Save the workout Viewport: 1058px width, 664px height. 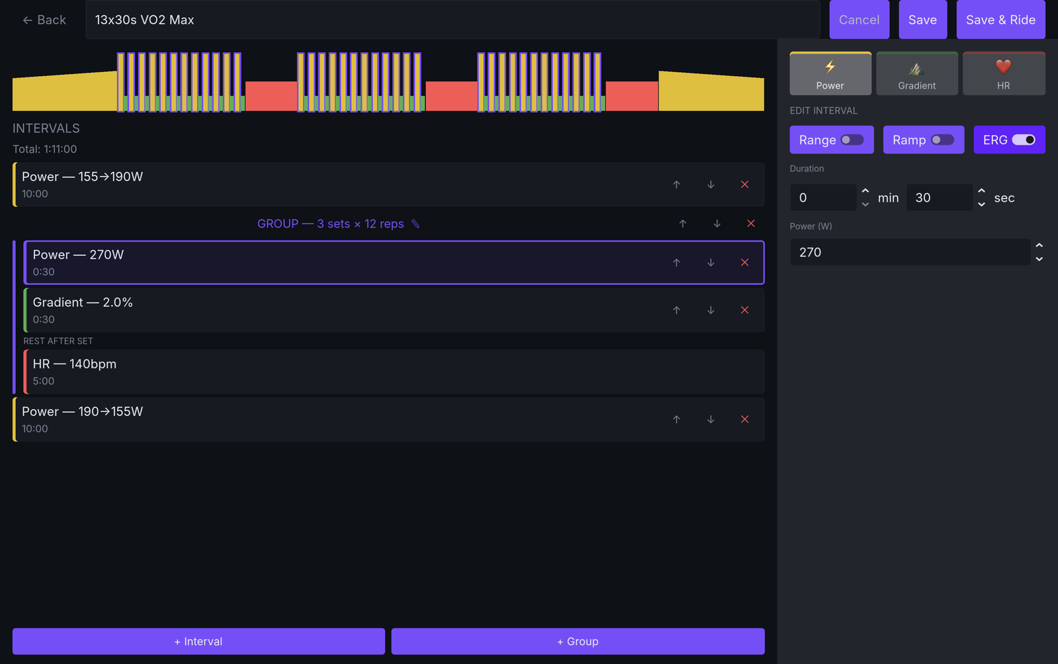[x=922, y=20]
